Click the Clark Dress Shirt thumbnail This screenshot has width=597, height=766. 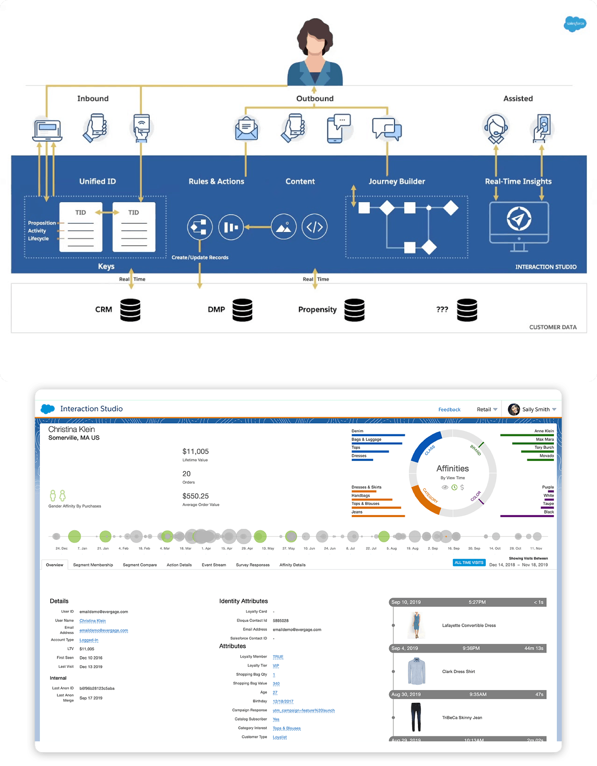(416, 671)
